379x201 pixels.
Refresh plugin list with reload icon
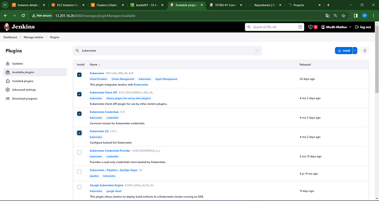[x=365, y=51]
